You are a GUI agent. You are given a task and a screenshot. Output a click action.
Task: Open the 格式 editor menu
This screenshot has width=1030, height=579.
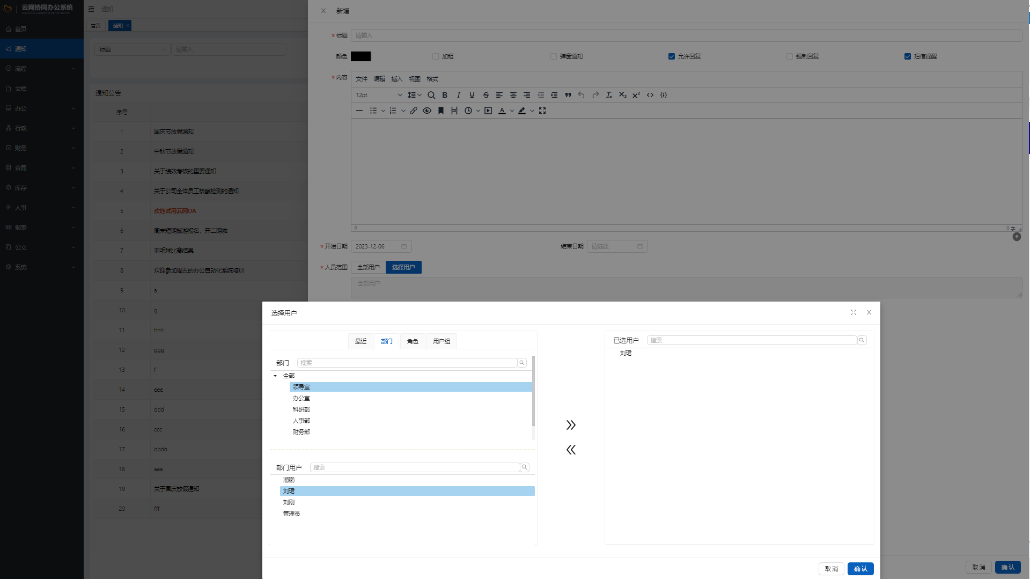click(x=432, y=79)
